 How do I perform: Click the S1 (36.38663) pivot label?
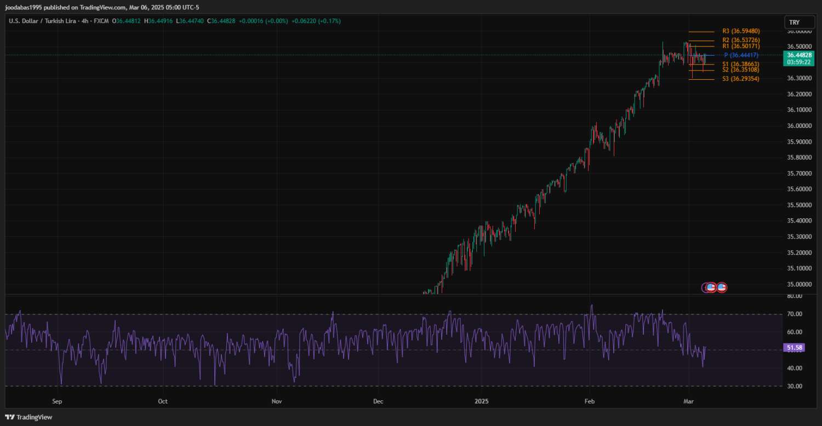pyautogui.click(x=741, y=65)
